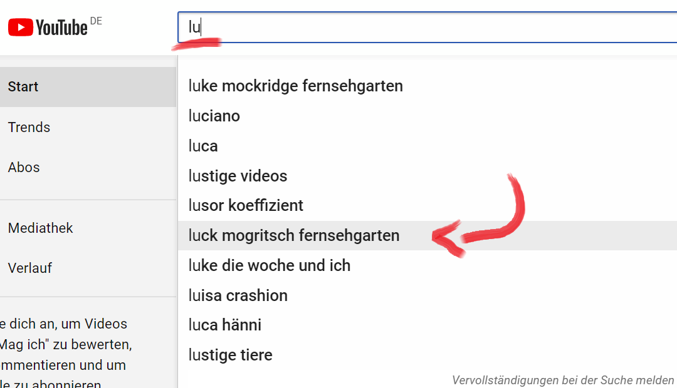
Task: Select suggestion 'luke mockridge fernsehgarten'
Action: pyautogui.click(x=295, y=86)
